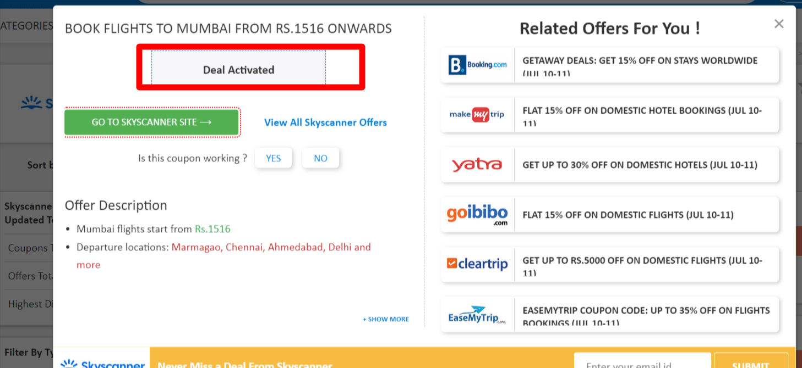Expand the offer details via SHOW MORE
802x368 pixels.
coord(385,319)
